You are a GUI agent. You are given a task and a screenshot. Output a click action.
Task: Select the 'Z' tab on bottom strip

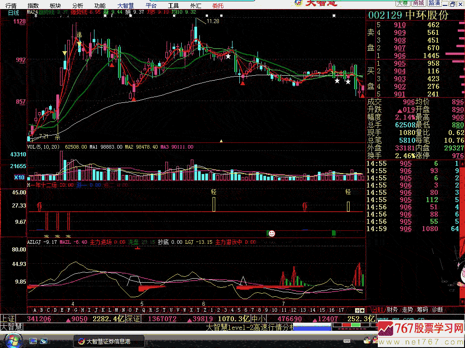point(205,310)
